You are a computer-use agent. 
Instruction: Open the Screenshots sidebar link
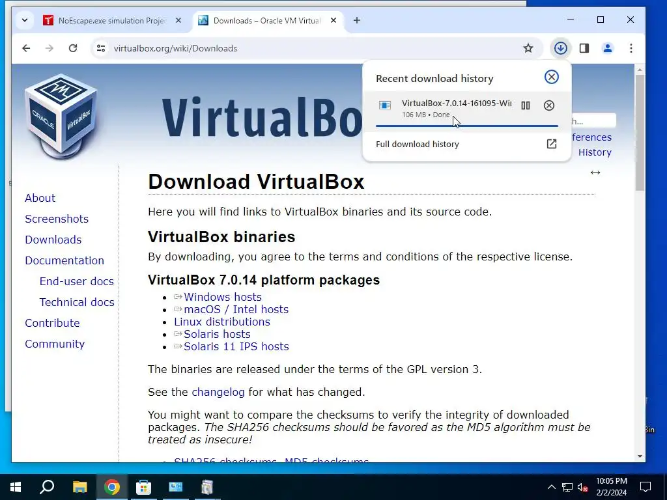[57, 219]
